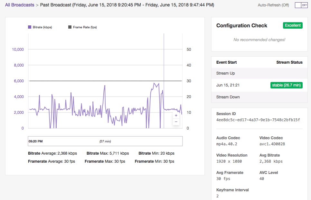Click the Stream Status column header
Screen dimensions: 311x200
pos(289,62)
